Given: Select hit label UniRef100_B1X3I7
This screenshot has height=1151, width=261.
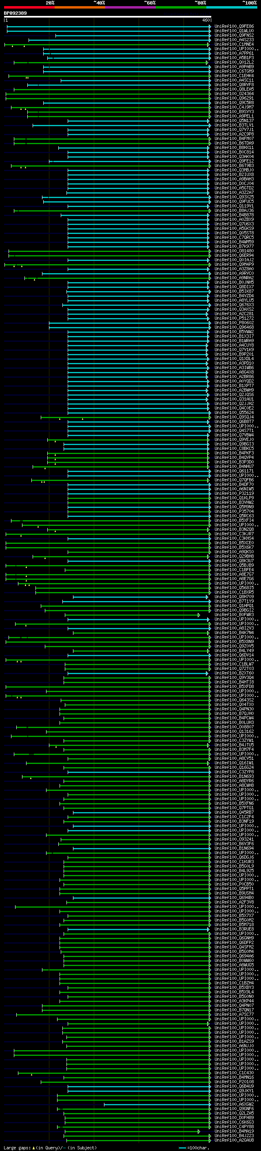Looking at the screenshot, I should 234,336.
